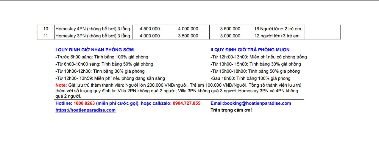Select the row number 10 cell
The image size is (379, 162).
[46, 29]
